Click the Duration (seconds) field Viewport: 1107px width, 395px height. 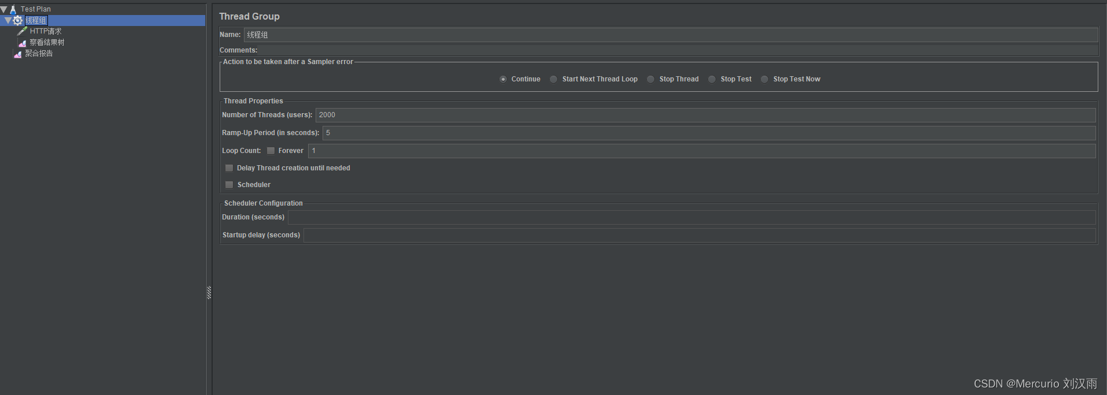[x=691, y=217]
